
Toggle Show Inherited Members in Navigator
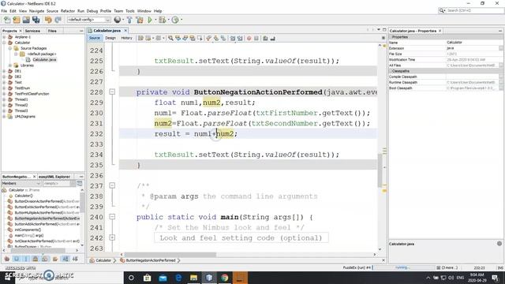tap(7, 259)
